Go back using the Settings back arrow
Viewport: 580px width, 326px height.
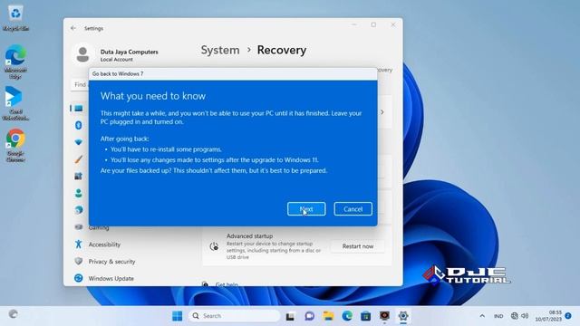(x=73, y=28)
